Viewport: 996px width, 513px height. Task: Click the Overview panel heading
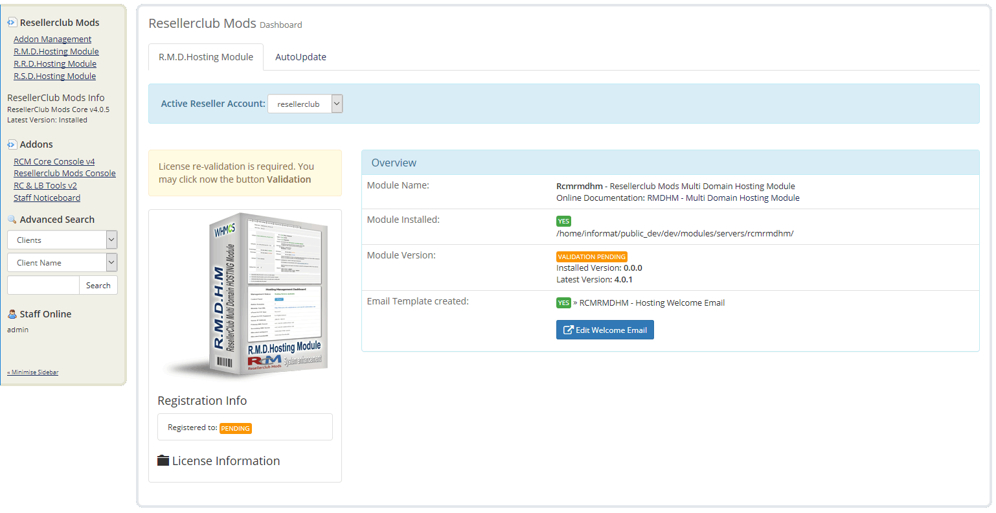coord(394,163)
